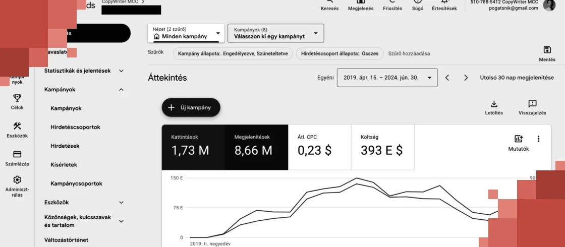Click the Mentés save icon
The height and width of the screenshot is (247, 565).
coord(547,50)
